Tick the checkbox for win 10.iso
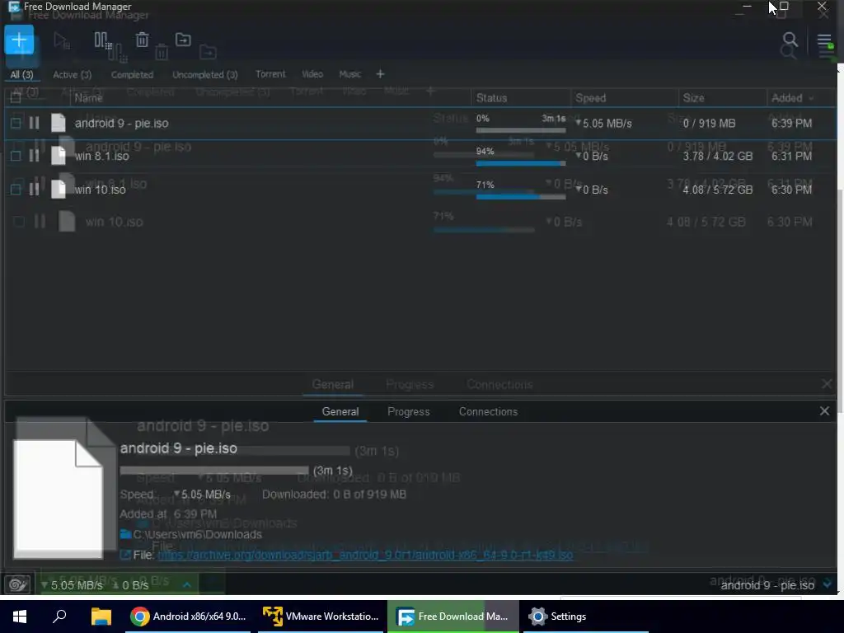This screenshot has height=633, width=844. coord(16,190)
